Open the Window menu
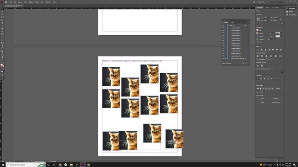Image resolution: width=298 pixels, height=167 pixels. 48,2
